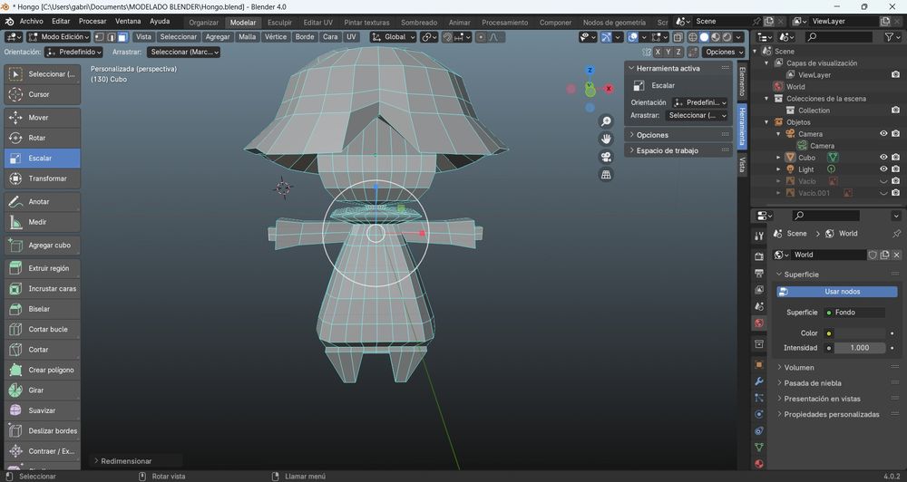
Task: Click the Usar nodos button
Action: tap(836, 292)
